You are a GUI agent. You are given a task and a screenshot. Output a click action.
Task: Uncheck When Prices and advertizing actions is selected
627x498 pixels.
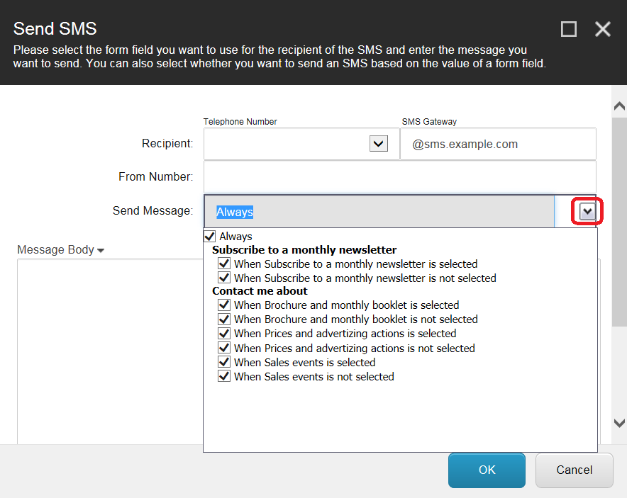[224, 334]
